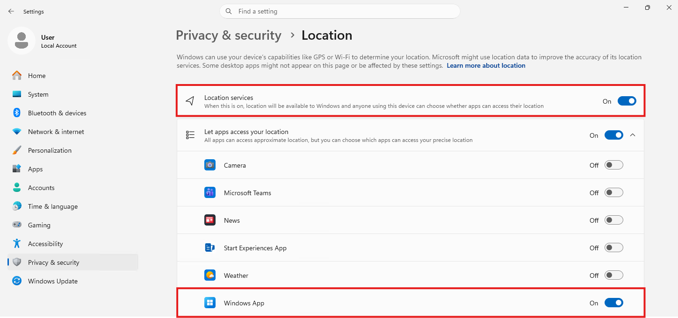Enable location access for Camera
This screenshot has width=678, height=318.
click(614, 165)
